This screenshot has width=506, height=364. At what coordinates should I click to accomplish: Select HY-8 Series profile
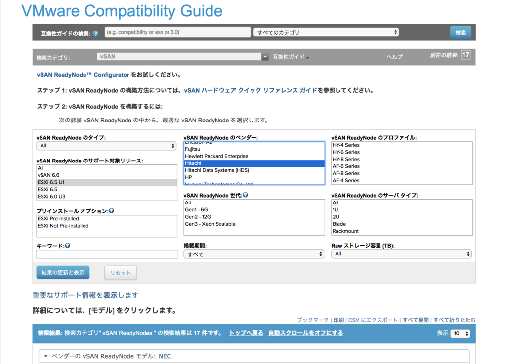[402, 159]
